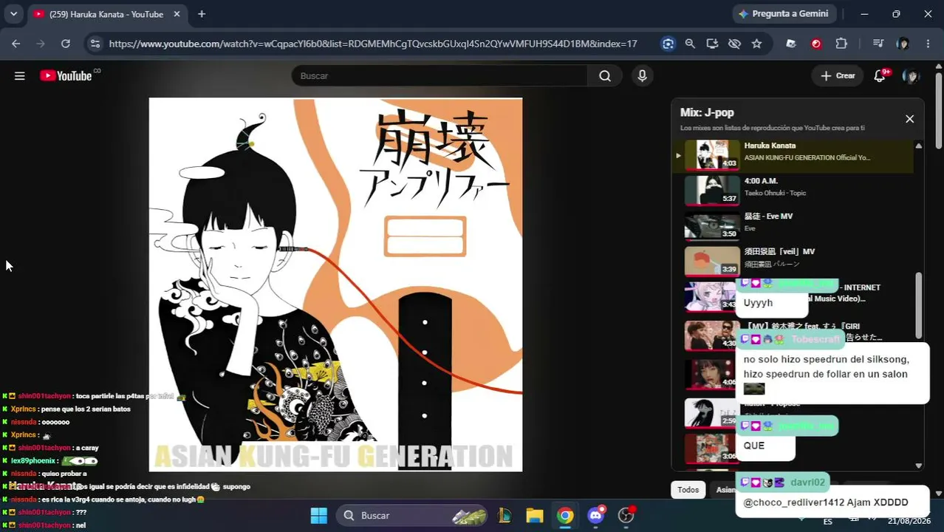Go to the YouTube home logo
Image resolution: width=944 pixels, height=532 pixels.
66,75
